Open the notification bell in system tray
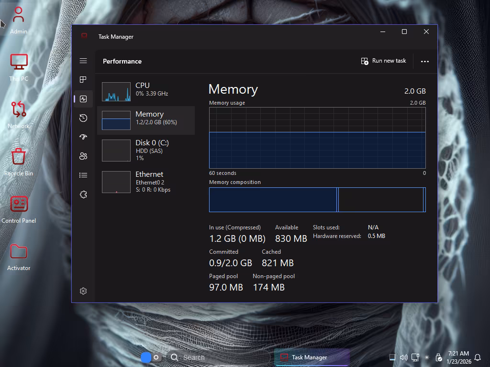The image size is (490, 367). pyautogui.click(x=477, y=357)
